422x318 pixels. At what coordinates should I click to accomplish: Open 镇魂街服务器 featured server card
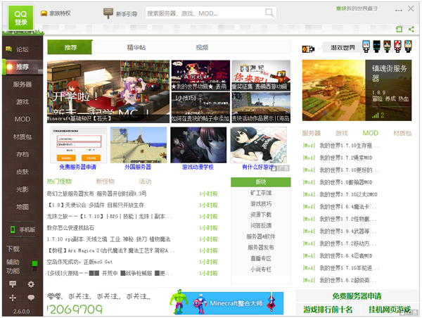pos(357,91)
